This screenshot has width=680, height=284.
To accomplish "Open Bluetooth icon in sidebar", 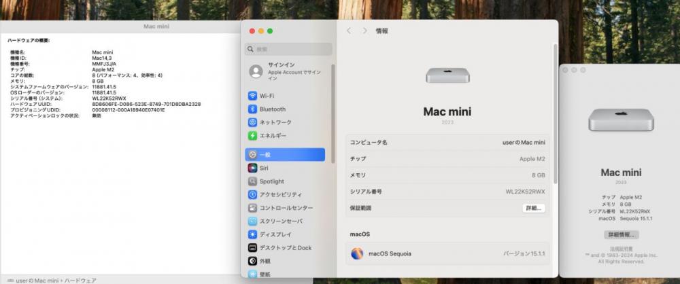I will 252,109.
